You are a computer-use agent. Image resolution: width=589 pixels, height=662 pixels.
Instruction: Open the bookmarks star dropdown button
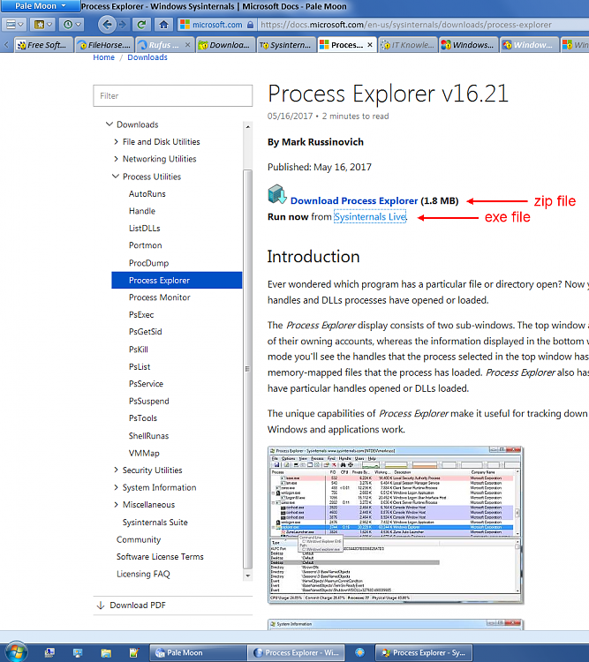[x=42, y=25]
